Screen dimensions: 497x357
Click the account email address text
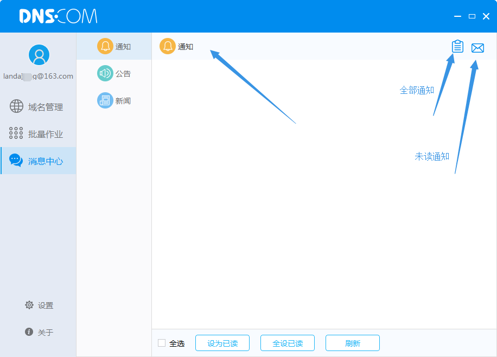pos(38,76)
